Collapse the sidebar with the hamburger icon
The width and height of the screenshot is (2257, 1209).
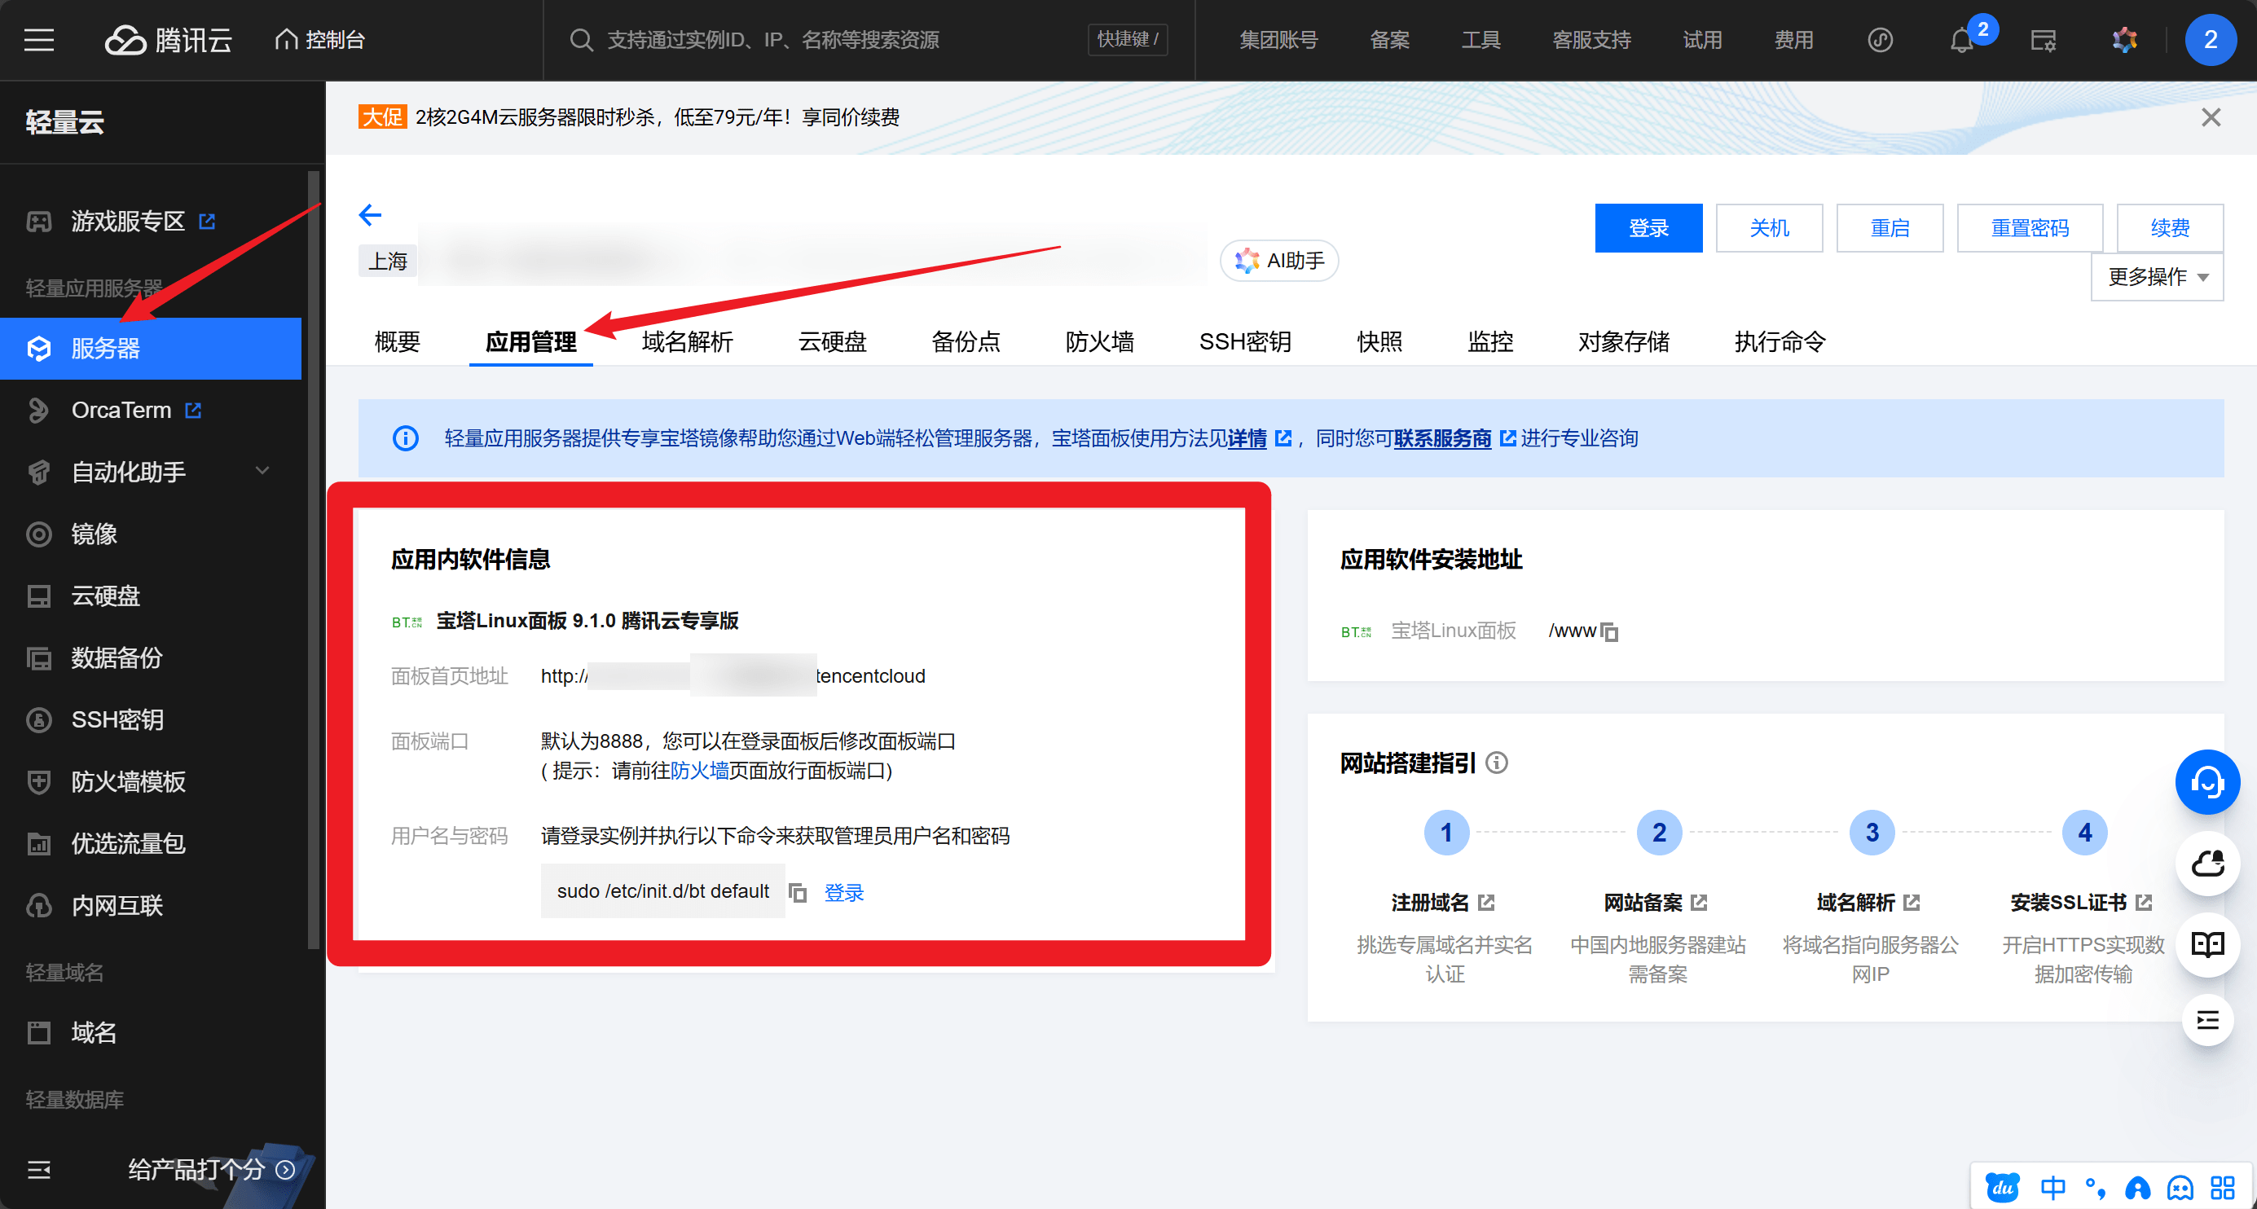coord(38,39)
